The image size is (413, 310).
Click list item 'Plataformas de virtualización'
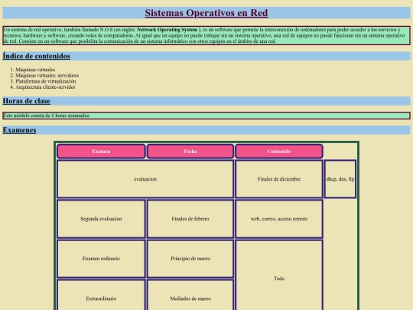46,81
